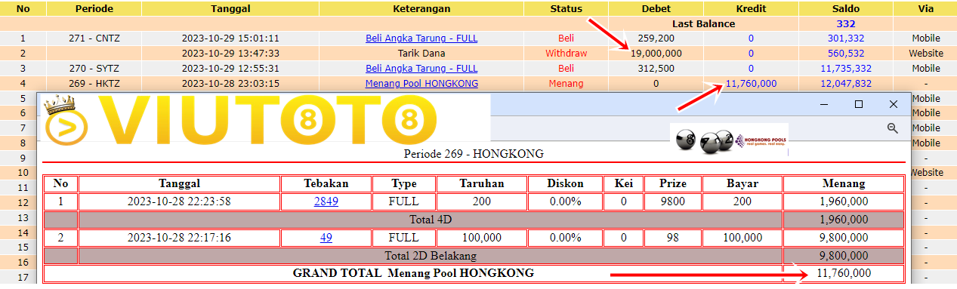
Task: Click taruhan value 100,000
Action: pyautogui.click(x=482, y=237)
